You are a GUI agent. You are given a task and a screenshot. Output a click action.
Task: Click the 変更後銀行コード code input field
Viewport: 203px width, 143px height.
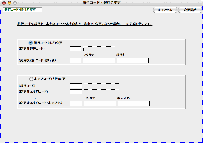[x=76, y=60]
